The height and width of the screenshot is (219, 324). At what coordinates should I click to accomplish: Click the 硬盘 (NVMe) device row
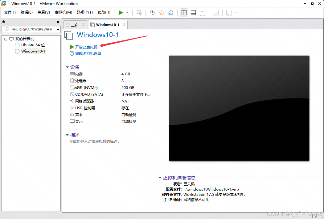point(111,87)
